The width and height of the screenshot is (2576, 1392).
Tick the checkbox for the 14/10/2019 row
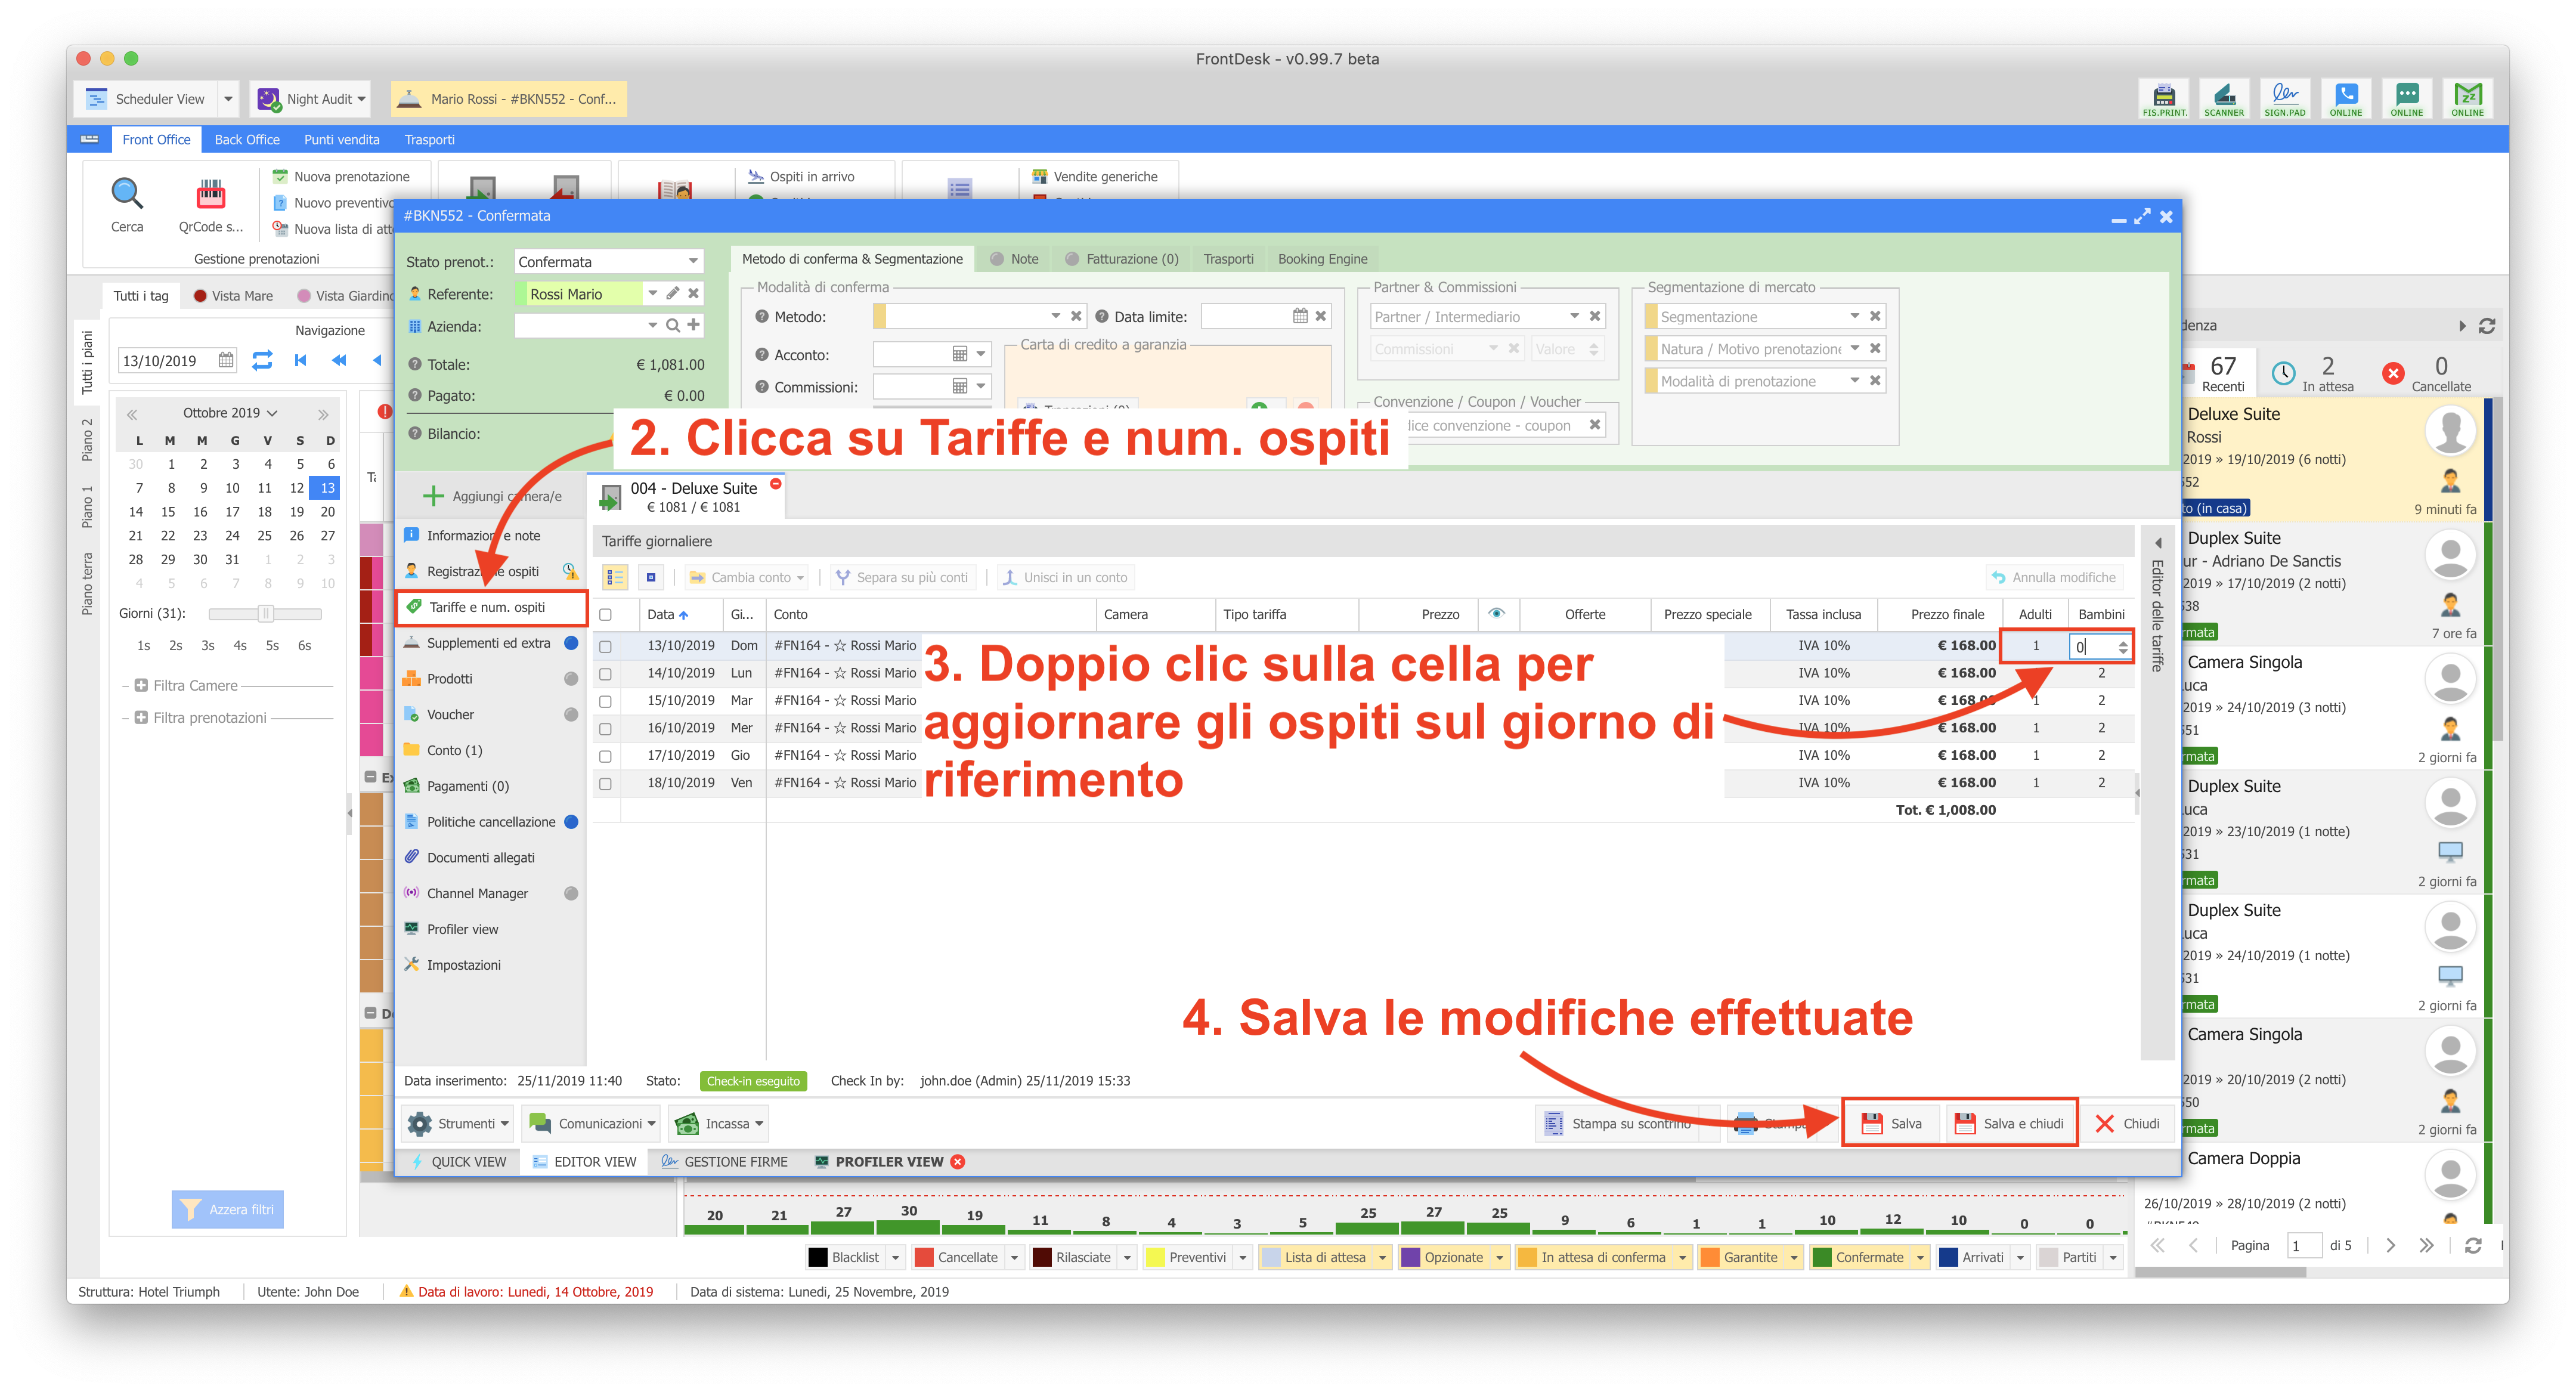coord(605,674)
